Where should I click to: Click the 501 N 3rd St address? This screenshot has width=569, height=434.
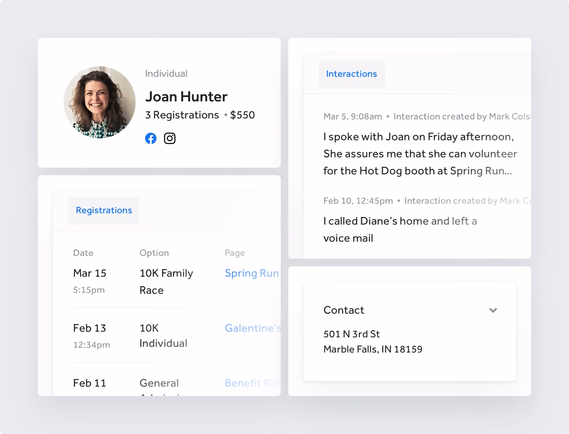point(351,334)
